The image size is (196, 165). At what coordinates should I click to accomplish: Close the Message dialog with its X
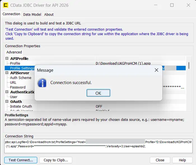pyautogui.click(x=156, y=70)
